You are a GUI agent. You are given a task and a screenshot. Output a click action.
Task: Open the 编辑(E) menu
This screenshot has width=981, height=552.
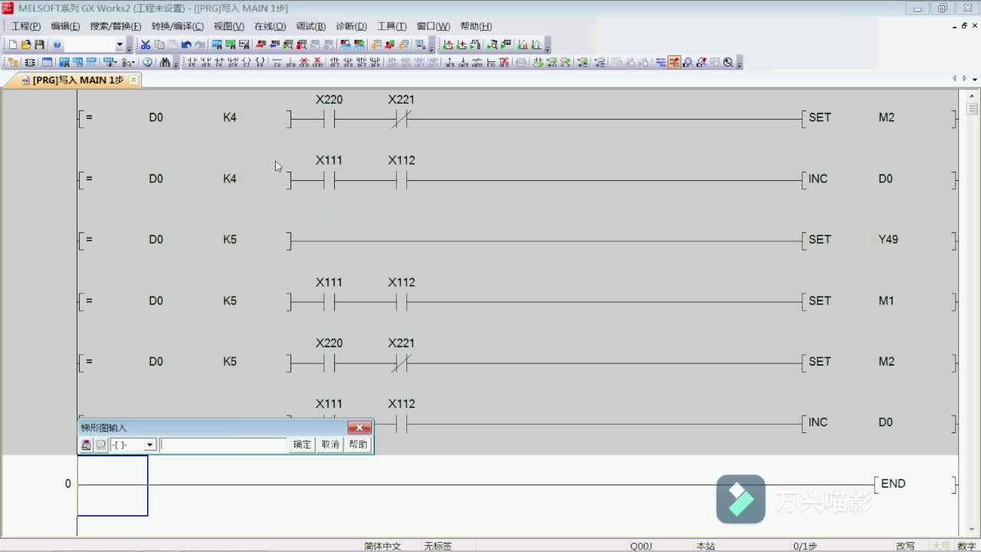(65, 26)
